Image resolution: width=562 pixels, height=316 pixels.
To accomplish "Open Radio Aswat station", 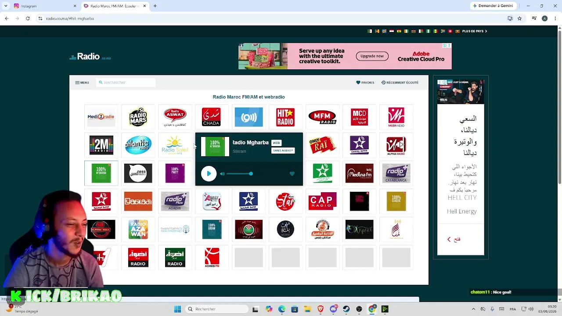I will click(175, 117).
